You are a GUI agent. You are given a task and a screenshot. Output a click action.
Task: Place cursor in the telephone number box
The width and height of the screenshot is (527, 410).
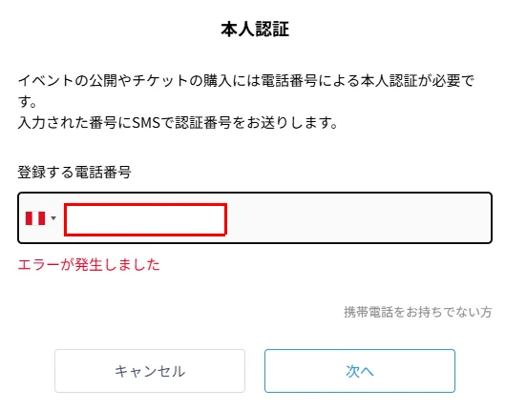point(145,219)
